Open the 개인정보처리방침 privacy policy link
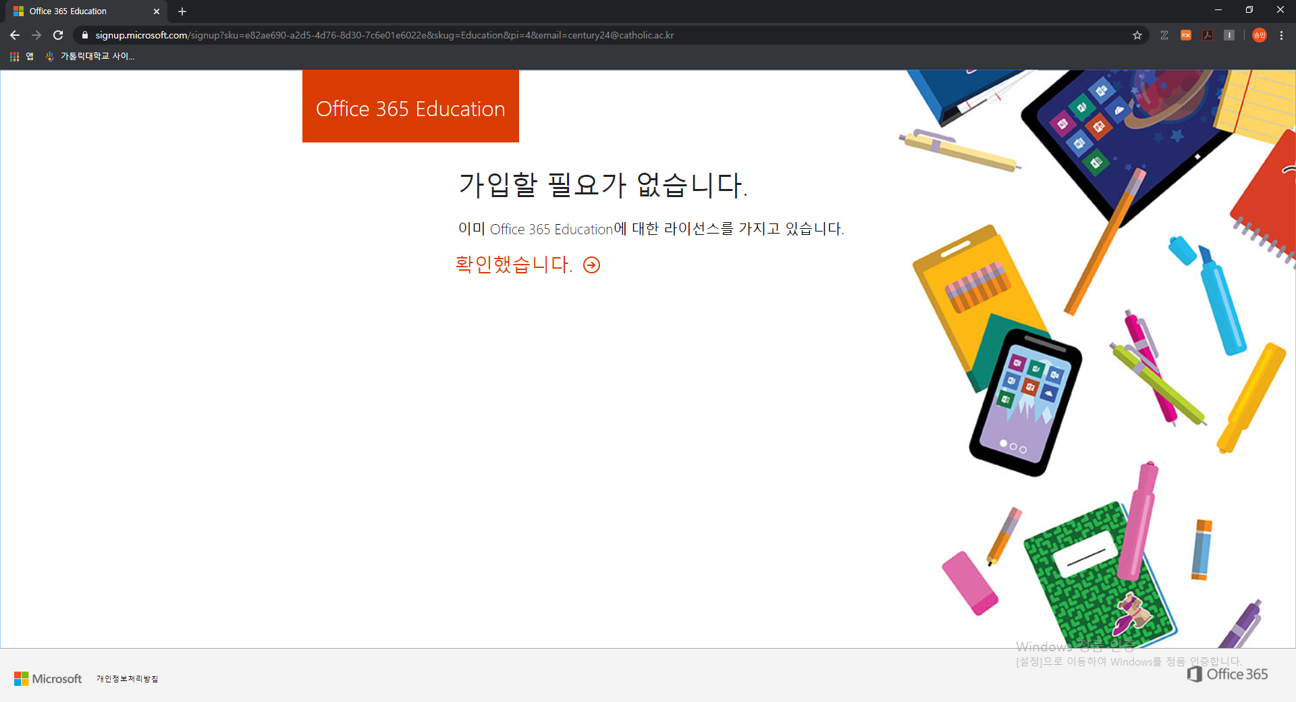The height and width of the screenshot is (702, 1296). click(126, 678)
